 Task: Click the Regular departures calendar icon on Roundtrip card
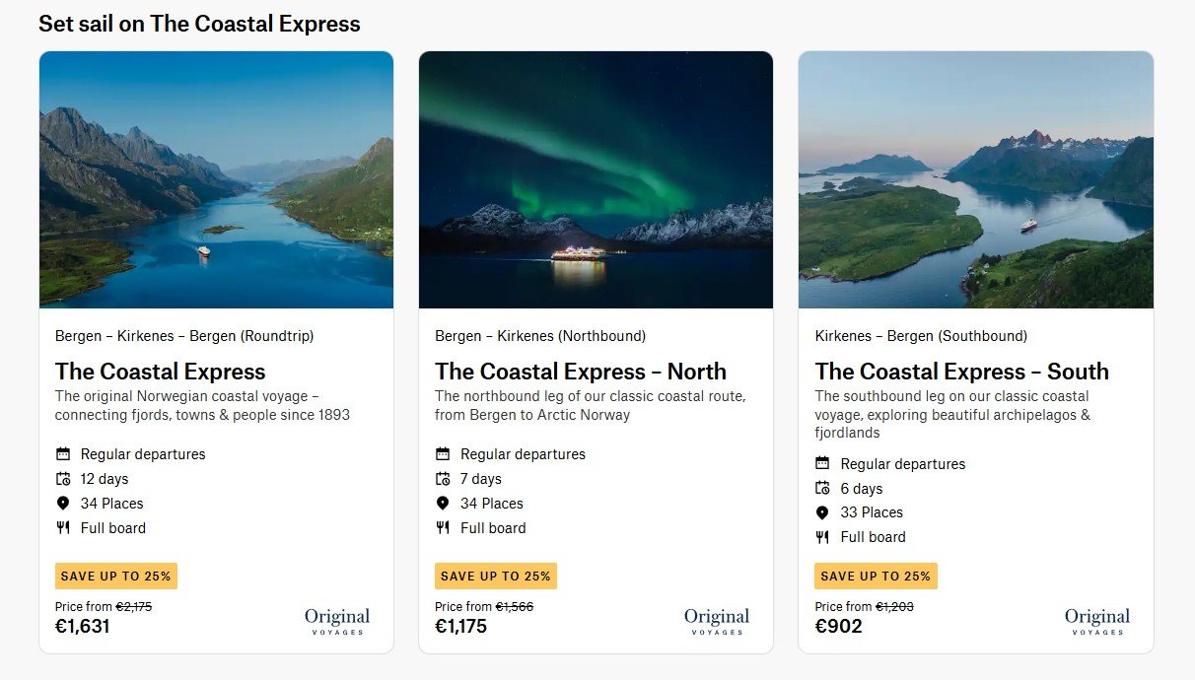click(x=61, y=454)
